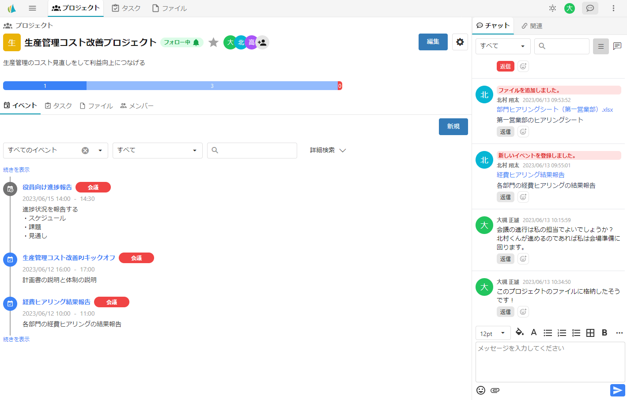Open the タスク tab in the top bar
The height and width of the screenshot is (400, 627).
[125, 8]
